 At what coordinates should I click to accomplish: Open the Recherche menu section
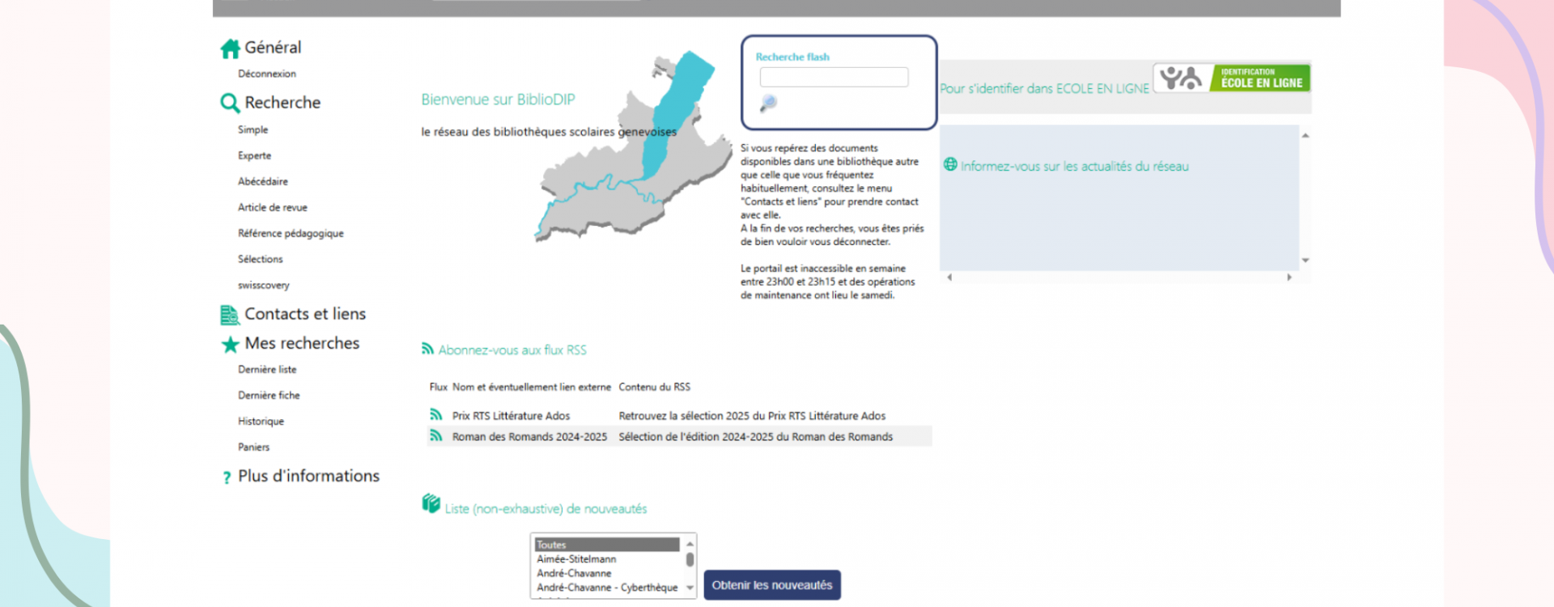(x=282, y=103)
